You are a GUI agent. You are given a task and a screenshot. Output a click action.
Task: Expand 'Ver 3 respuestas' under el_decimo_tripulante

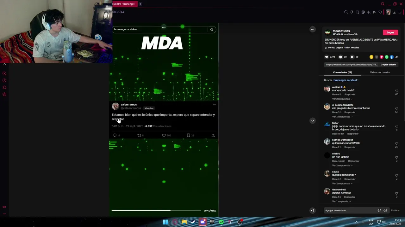(342, 117)
